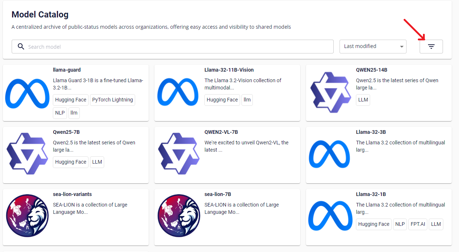Open the llama-guard model title
The image size is (459, 252).
[x=67, y=70]
